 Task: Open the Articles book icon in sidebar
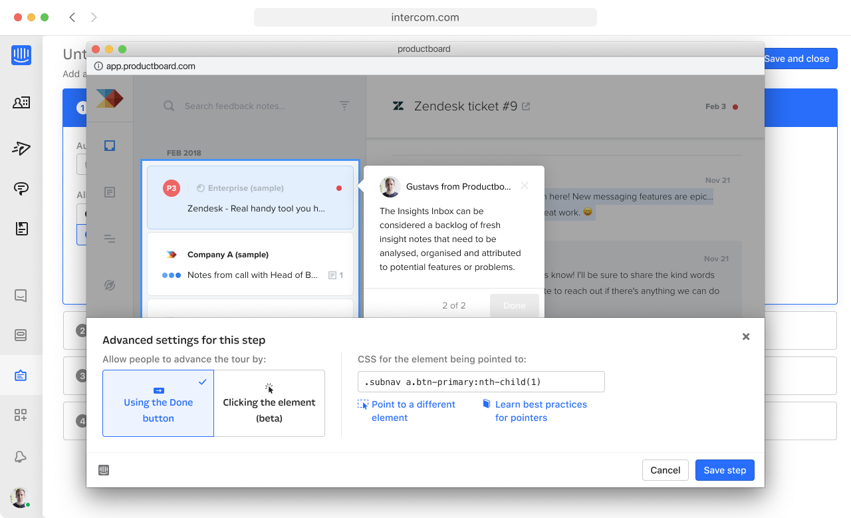pyautogui.click(x=21, y=229)
